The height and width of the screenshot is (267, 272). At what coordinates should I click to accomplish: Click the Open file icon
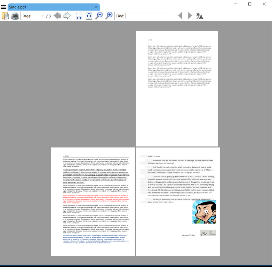click(5, 16)
